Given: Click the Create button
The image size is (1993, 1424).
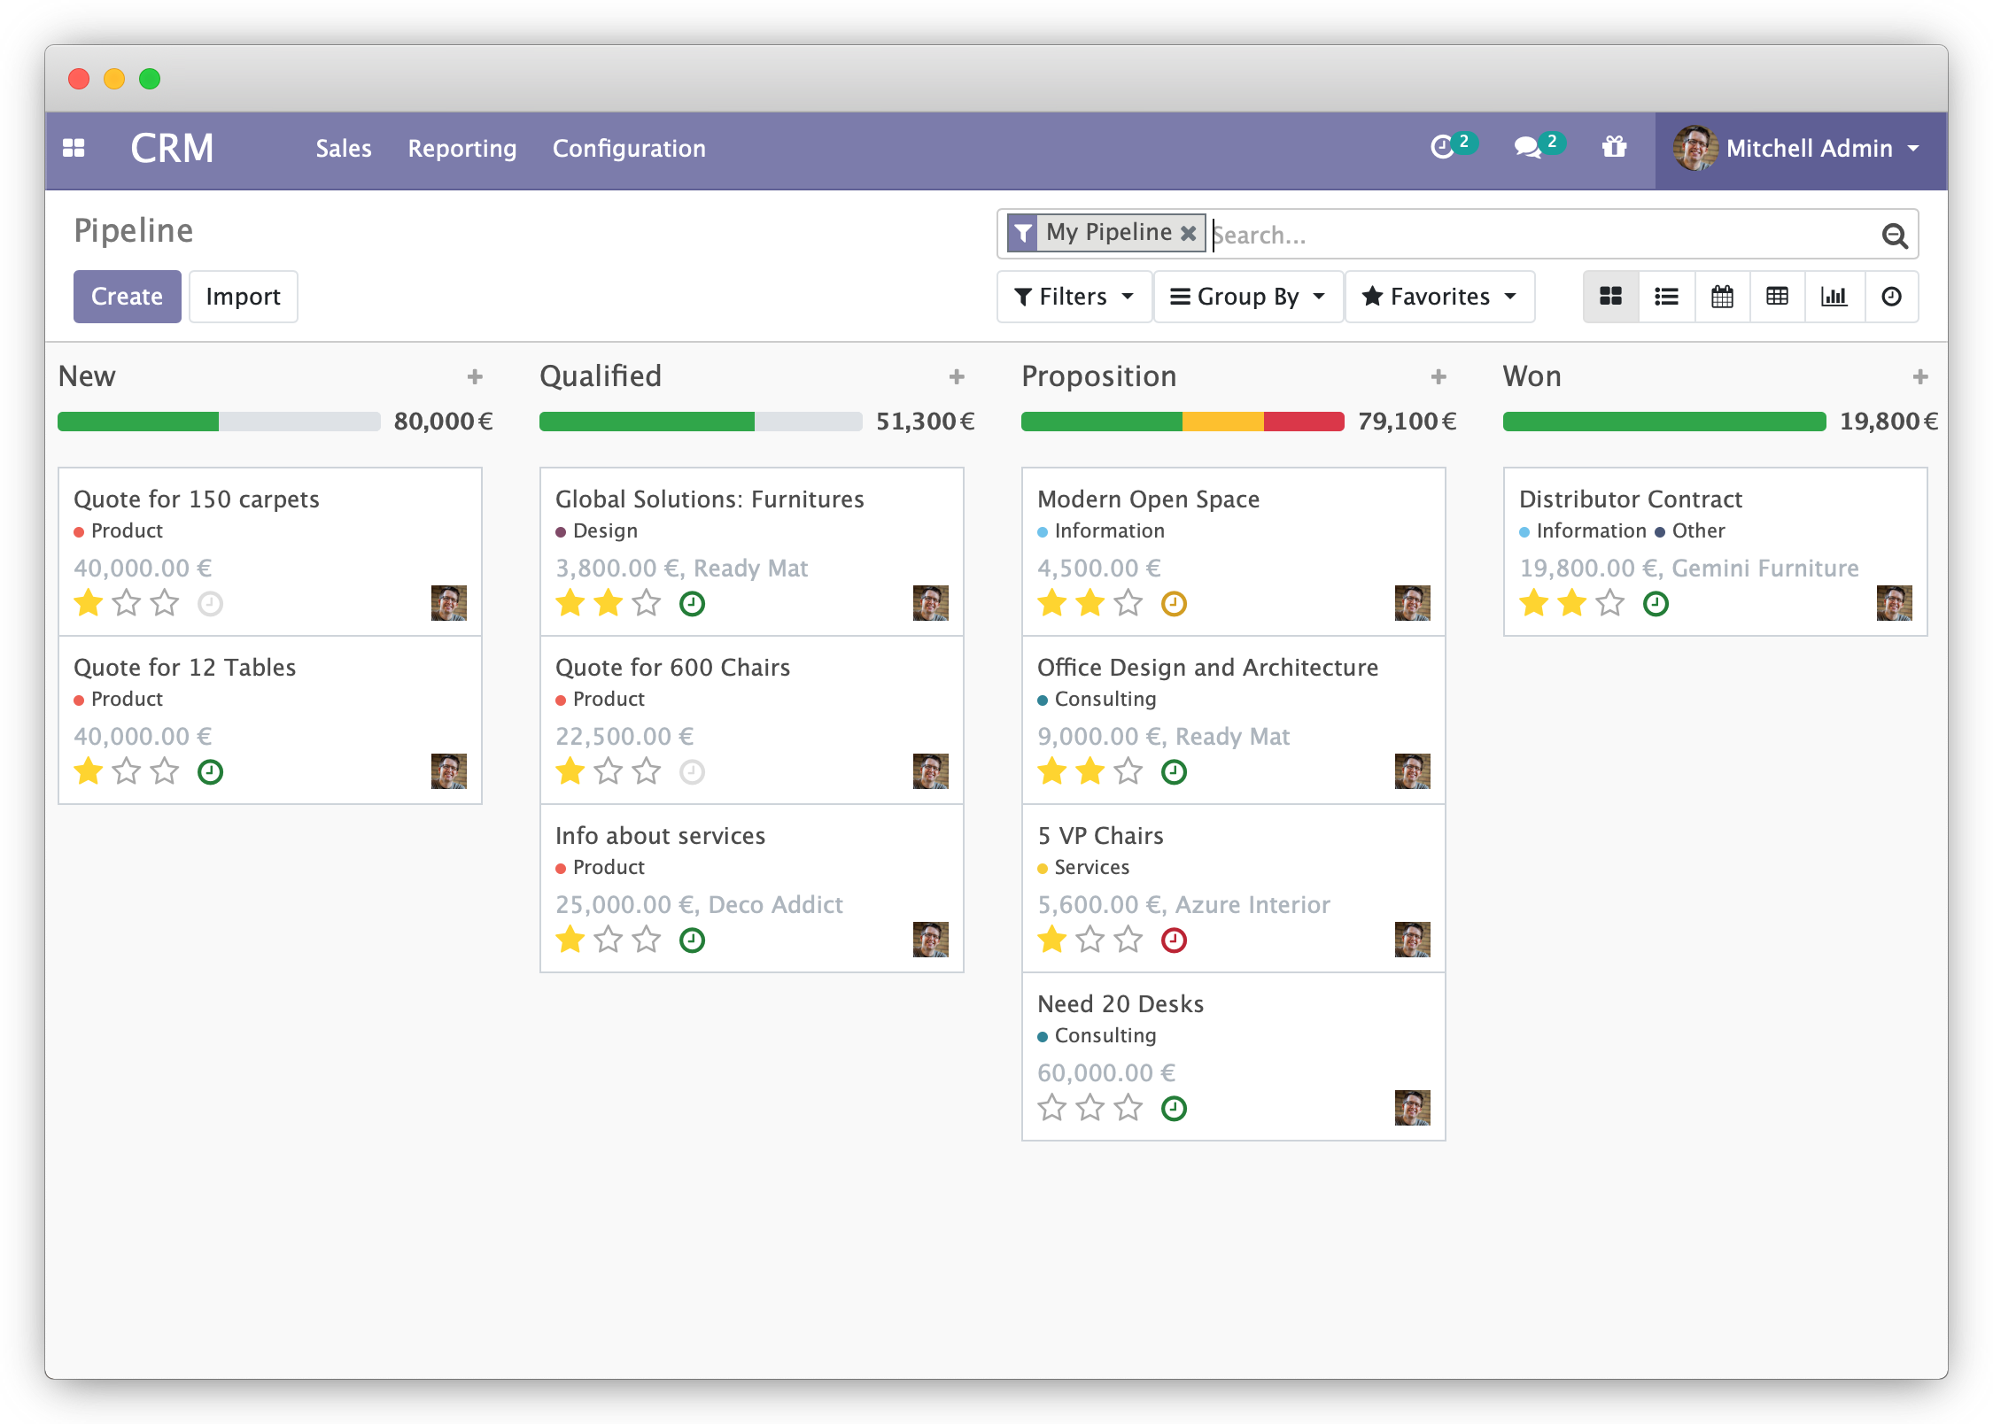Looking at the screenshot, I should 127,297.
